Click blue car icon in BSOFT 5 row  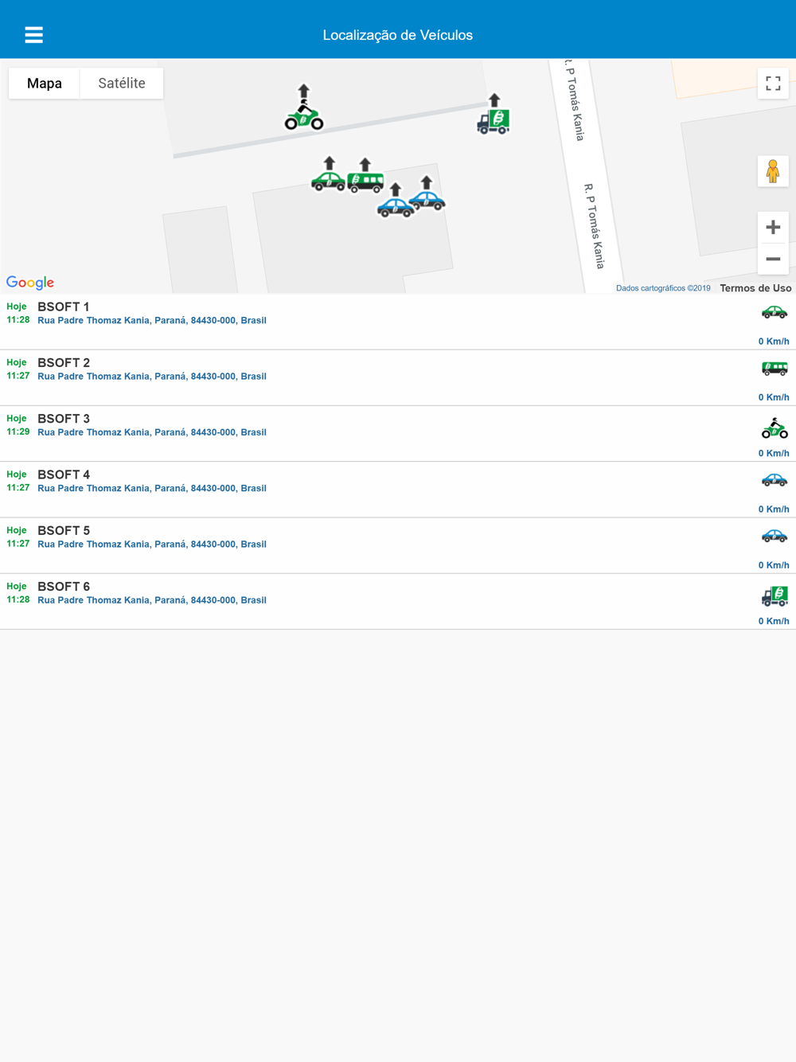click(x=775, y=536)
